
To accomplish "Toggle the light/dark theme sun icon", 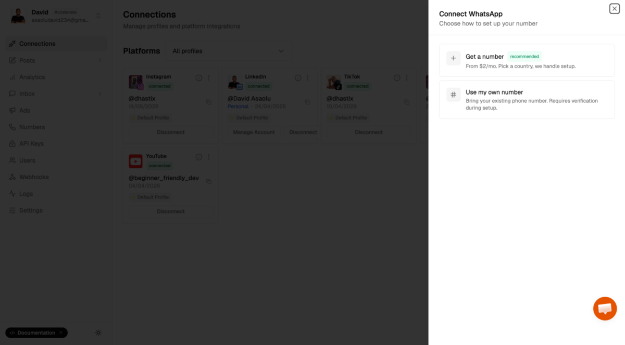I will [x=98, y=333].
